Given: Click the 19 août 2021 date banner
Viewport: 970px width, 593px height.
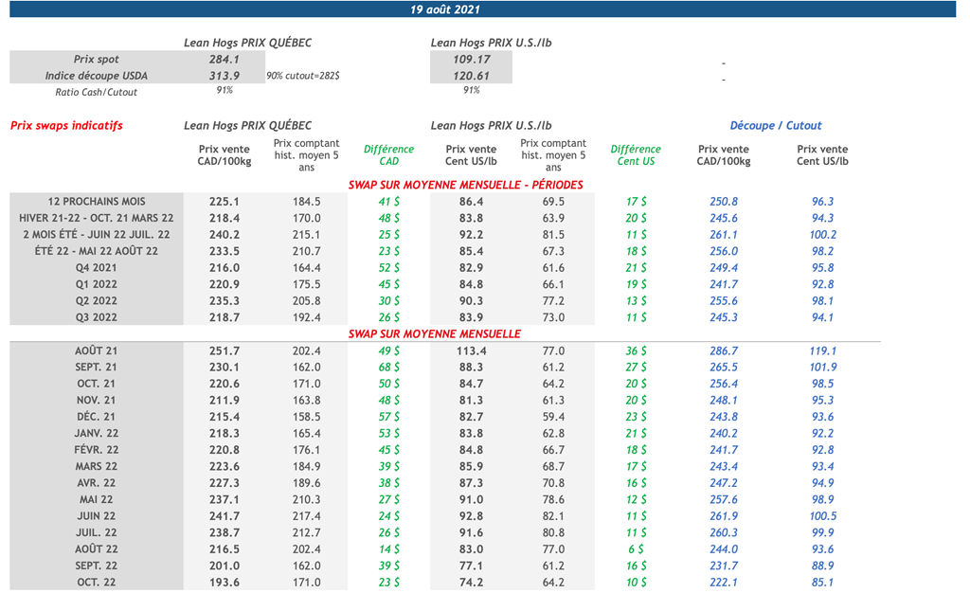Looking at the screenshot, I should (x=445, y=9).
